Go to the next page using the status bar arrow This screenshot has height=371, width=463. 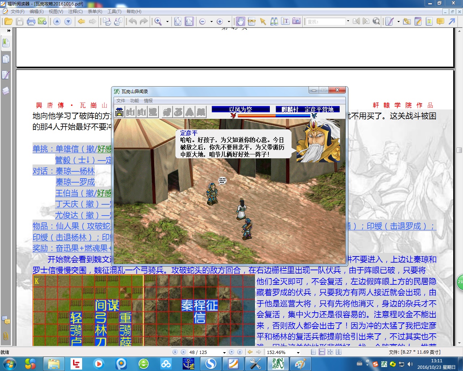point(231,352)
